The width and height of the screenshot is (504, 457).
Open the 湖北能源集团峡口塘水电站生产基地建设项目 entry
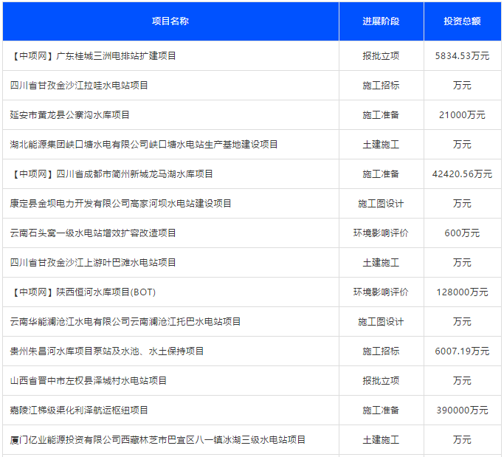click(x=144, y=145)
